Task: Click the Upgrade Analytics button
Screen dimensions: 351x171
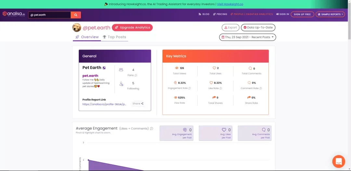Action: (132, 28)
